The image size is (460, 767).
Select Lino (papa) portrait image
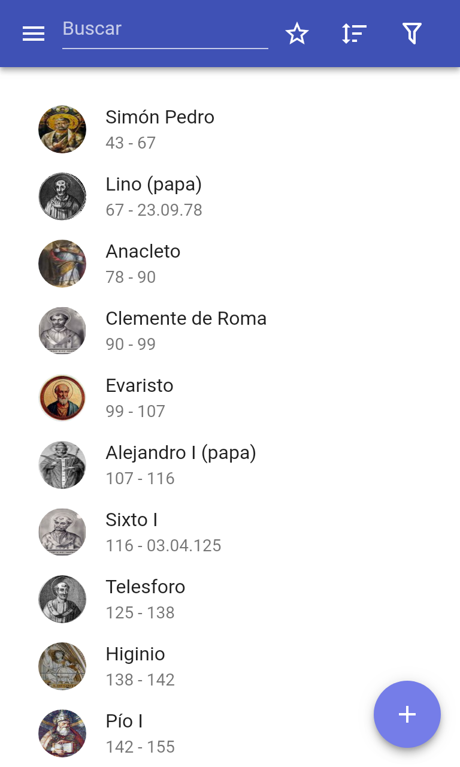62,197
